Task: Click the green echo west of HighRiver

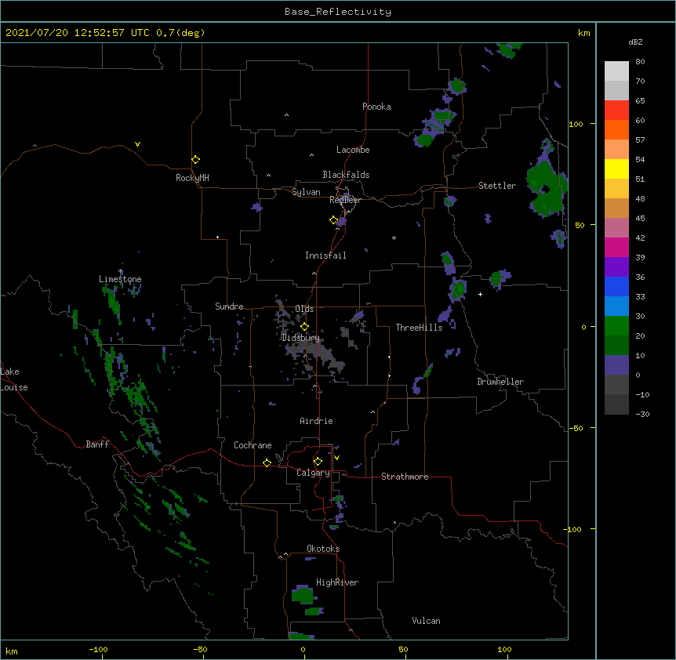Action: tap(303, 596)
